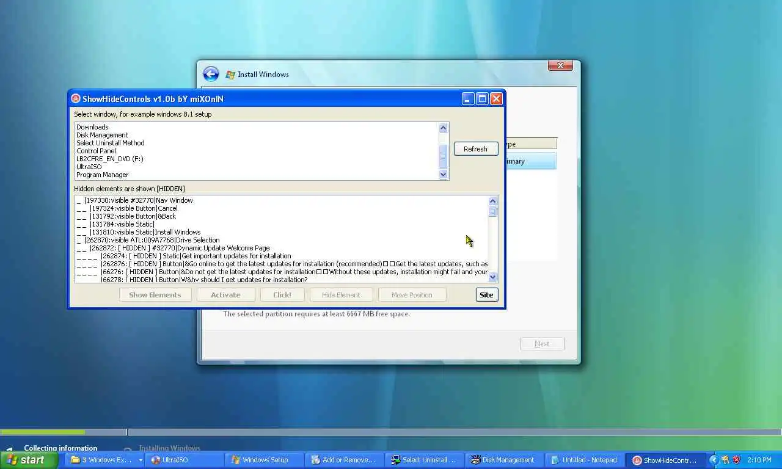Image resolution: width=782 pixels, height=469 pixels.
Task: Expand the Windows Explorer taskbar group dropdown
Action: (x=141, y=460)
